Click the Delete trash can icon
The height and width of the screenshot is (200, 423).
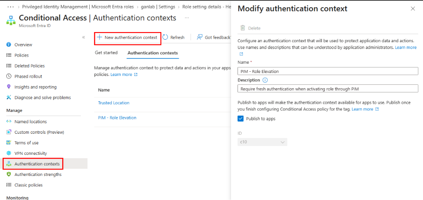pos(243,28)
